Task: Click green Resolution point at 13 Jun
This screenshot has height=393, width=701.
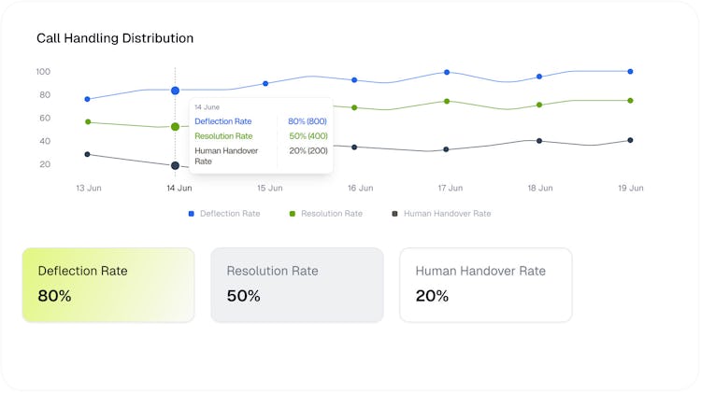Action: (88, 122)
